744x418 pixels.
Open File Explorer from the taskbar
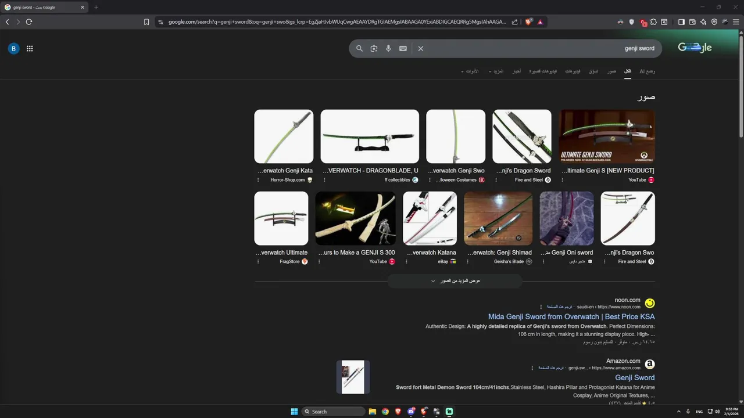point(372,412)
